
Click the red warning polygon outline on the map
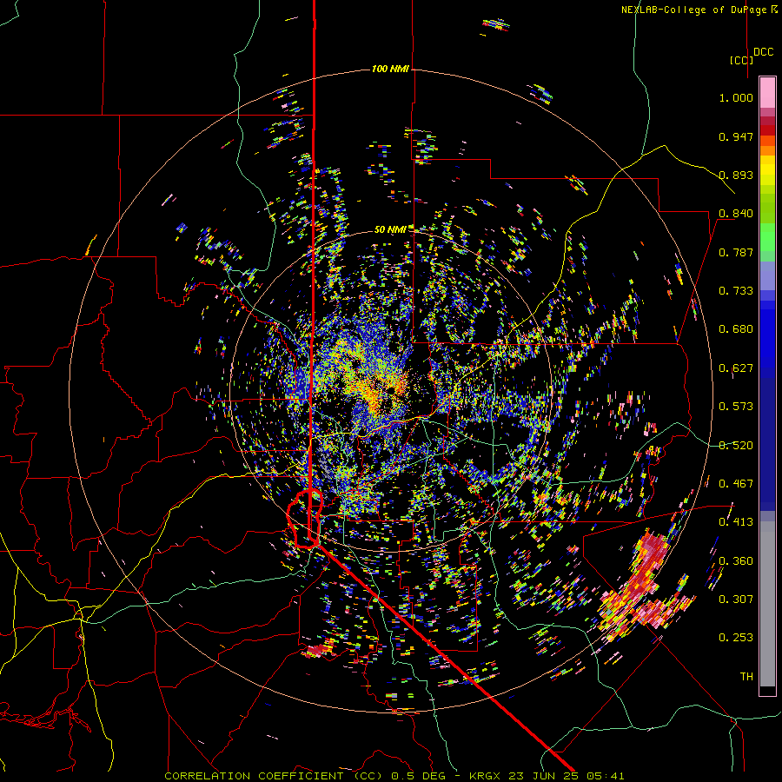pyautogui.click(x=305, y=520)
